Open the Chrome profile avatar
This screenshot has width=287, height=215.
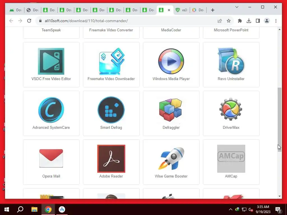click(x=267, y=21)
